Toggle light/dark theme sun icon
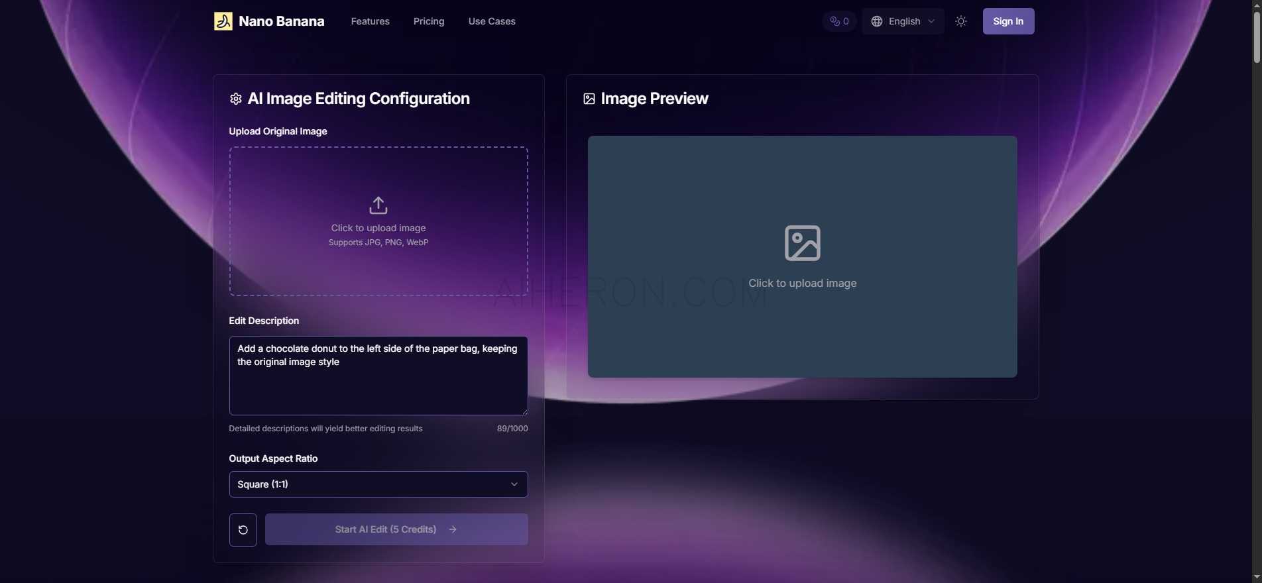This screenshot has width=1262, height=583. click(x=961, y=21)
